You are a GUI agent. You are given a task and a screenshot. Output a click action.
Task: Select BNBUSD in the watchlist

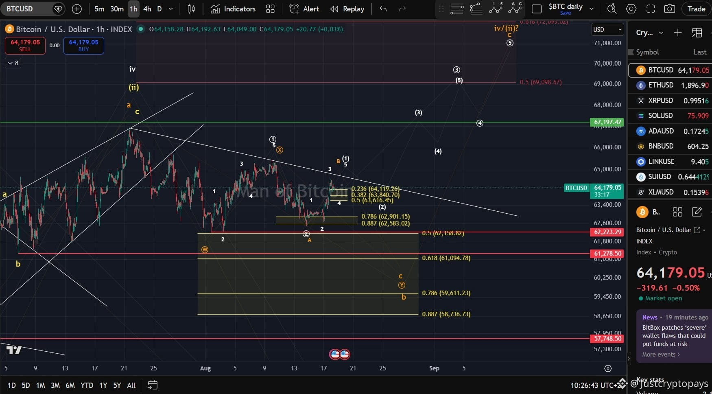670,146
